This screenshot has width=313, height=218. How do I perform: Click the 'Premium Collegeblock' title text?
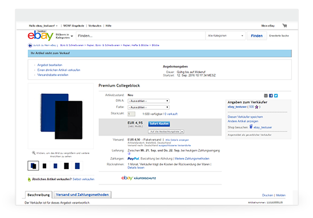pyautogui.click(x=119, y=85)
